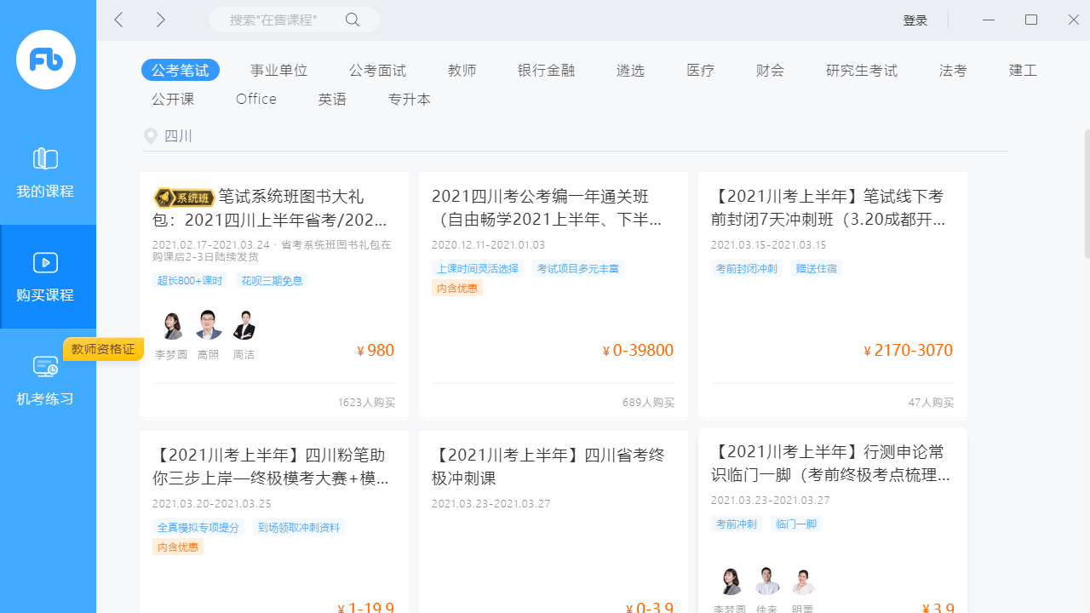Switch to the Office category
This screenshot has width=1090, height=613.
255,99
